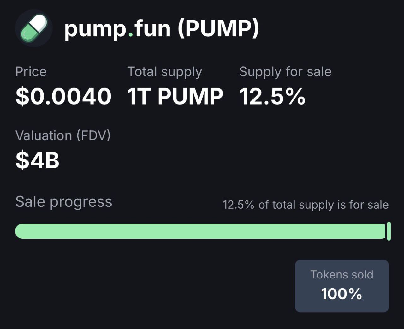The height and width of the screenshot is (329, 404).
Task: Open the Tokens sold tooltip box
Action: [342, 286]
